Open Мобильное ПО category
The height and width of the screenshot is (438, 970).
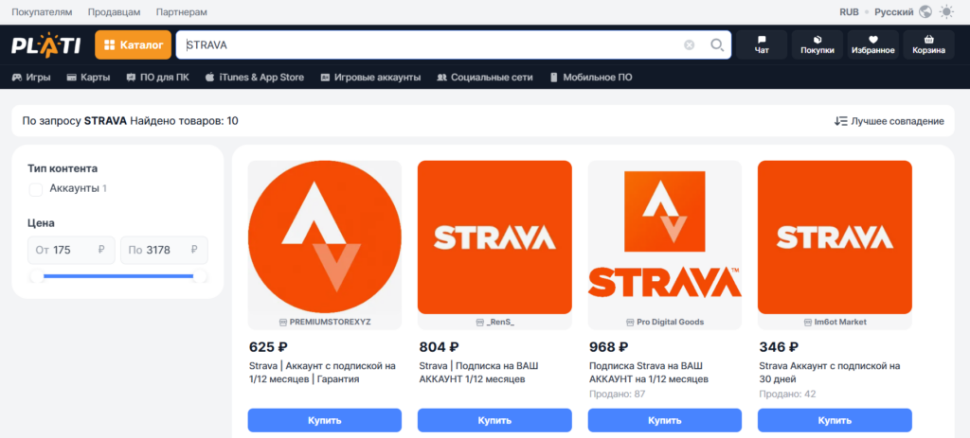coord(590,78)
